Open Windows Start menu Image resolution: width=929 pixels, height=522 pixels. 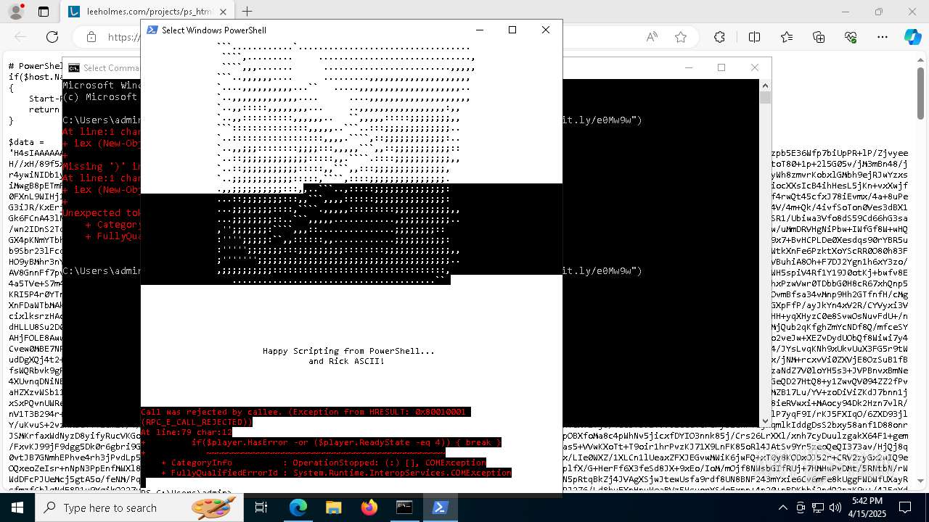coord(17,507)
